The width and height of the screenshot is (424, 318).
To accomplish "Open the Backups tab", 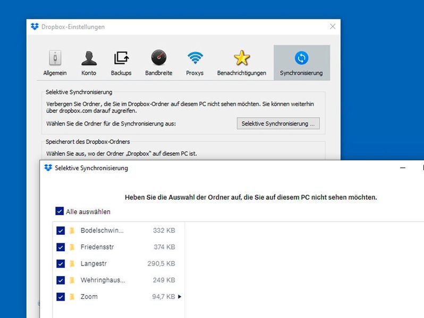I will pos(121,63).
